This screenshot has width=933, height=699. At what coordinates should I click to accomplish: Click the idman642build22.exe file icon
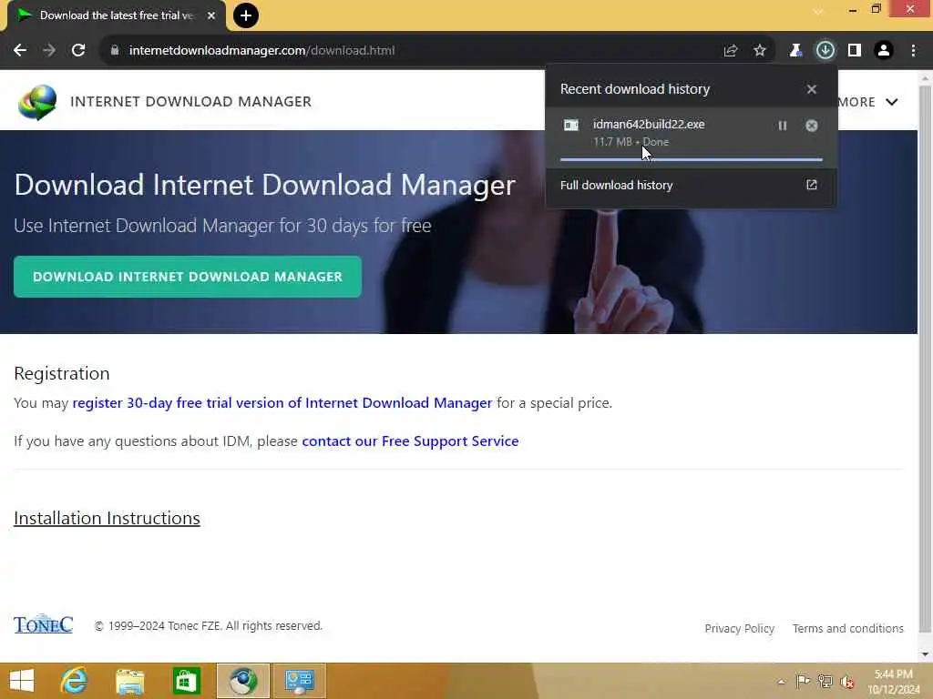571,125
